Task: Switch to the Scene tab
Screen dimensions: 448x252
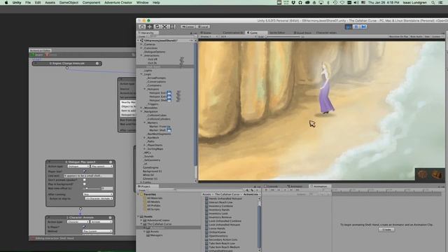Action: pyautogui.click(x=206, y=33)
